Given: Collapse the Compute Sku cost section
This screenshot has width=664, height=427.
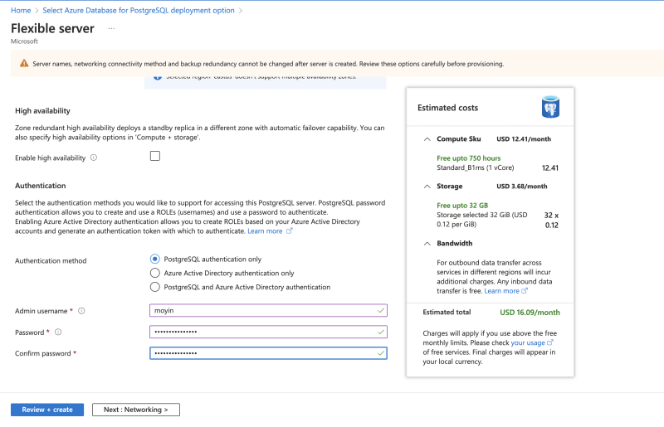Looking at the screenshot, I should point(427,138).
